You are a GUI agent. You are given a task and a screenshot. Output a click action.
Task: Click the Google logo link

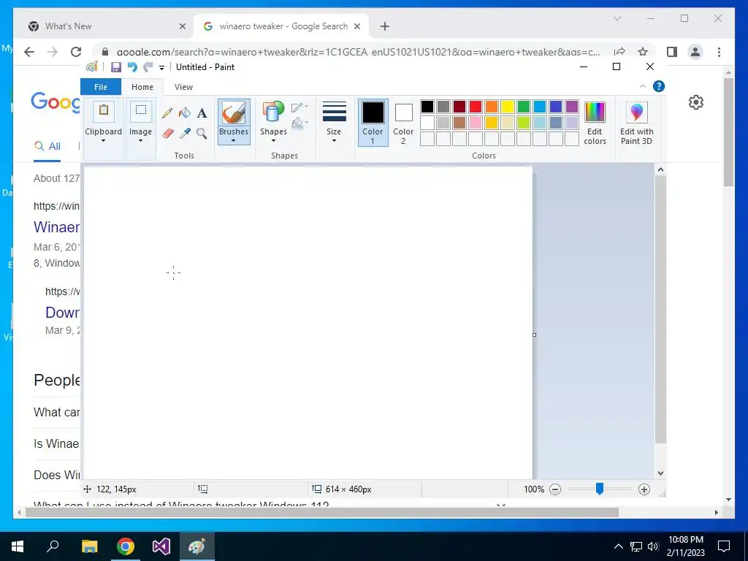pos(56,102)
